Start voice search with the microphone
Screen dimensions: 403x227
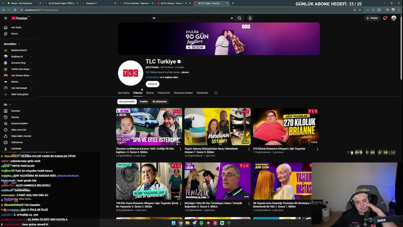250,18
